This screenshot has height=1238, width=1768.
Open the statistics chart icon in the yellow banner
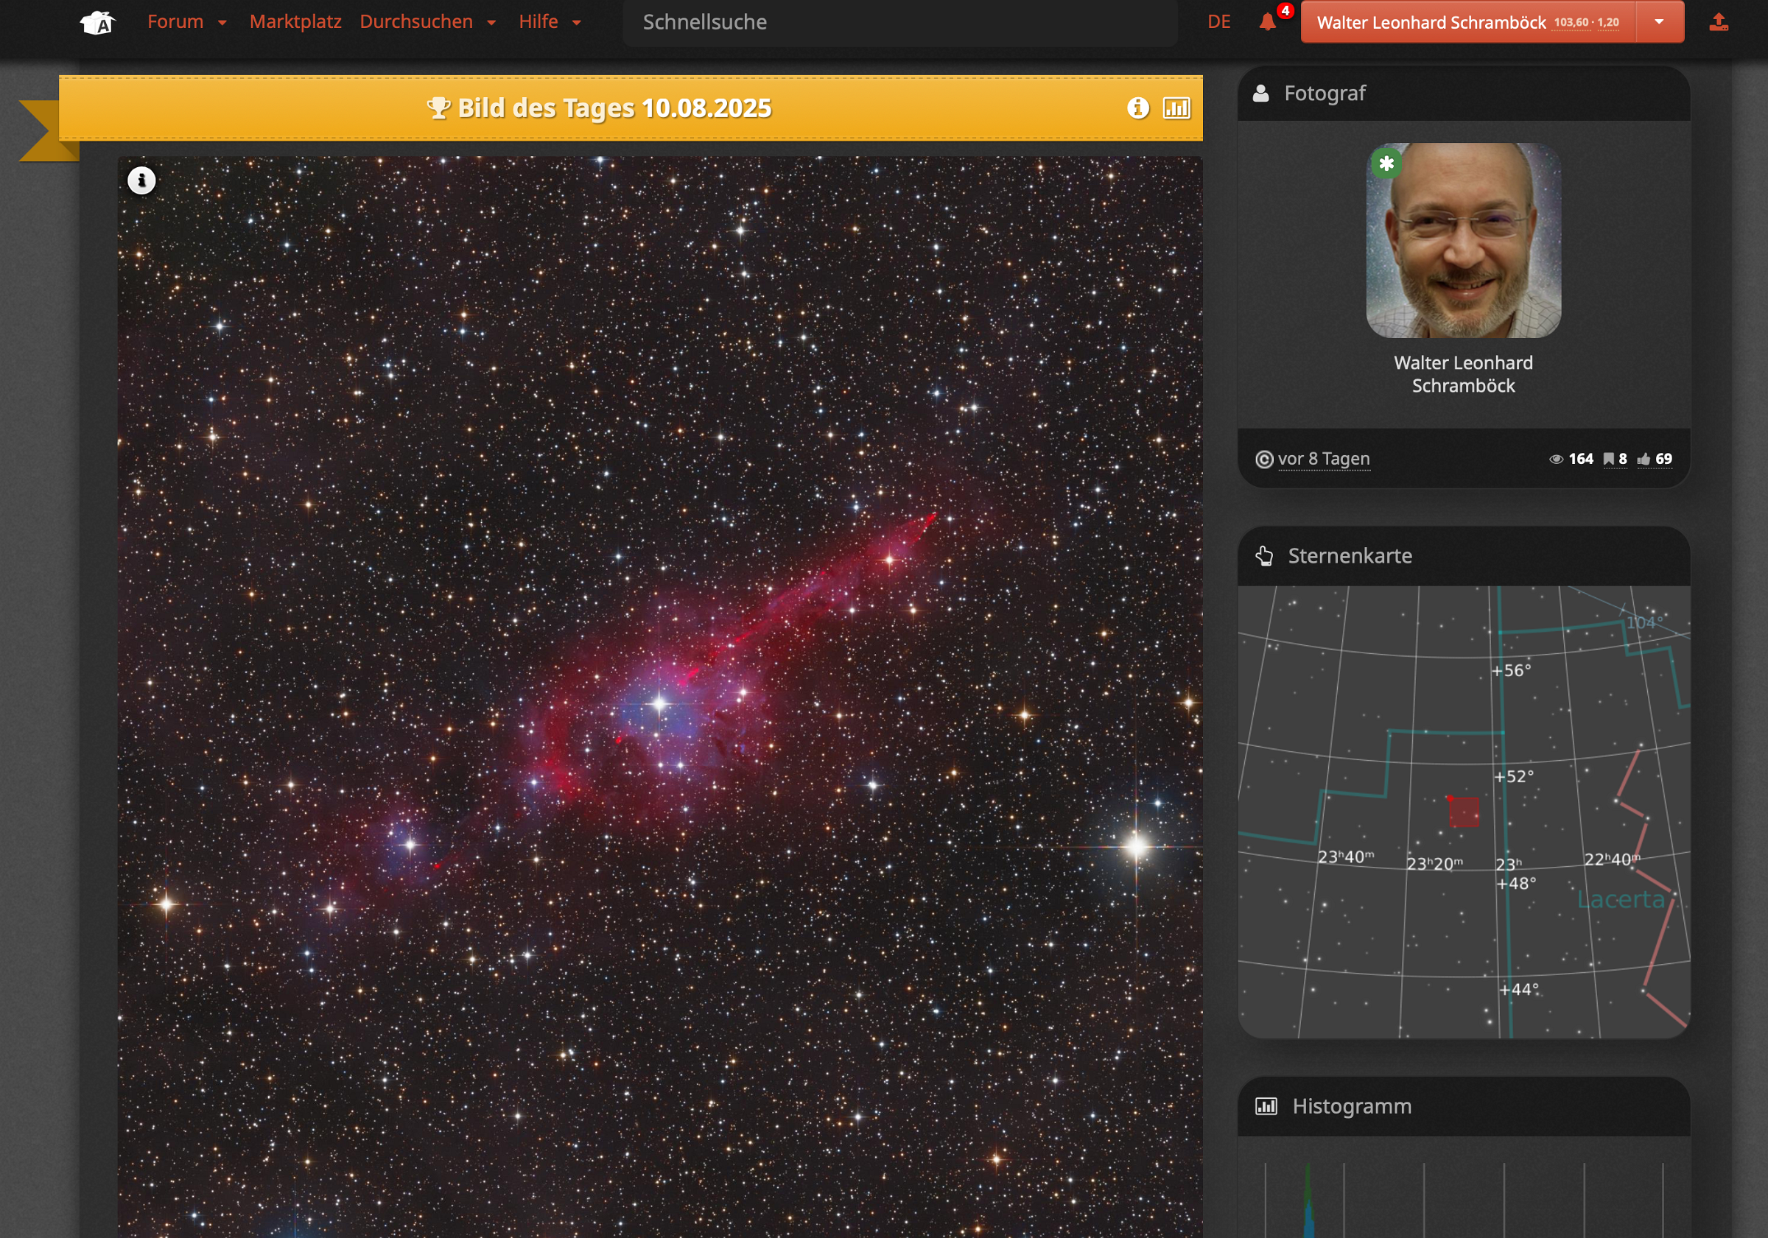pyautogui.click(x=1176, y=108)
